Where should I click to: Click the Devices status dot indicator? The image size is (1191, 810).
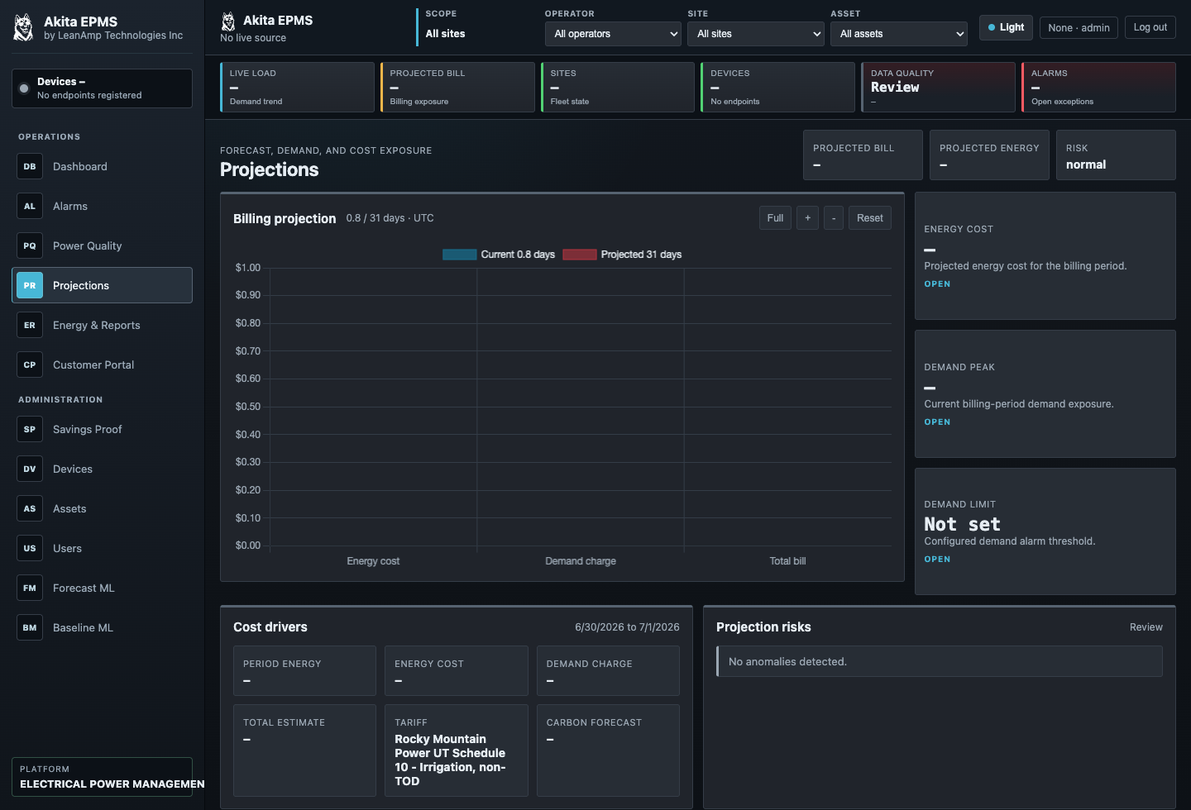[24, 88]
